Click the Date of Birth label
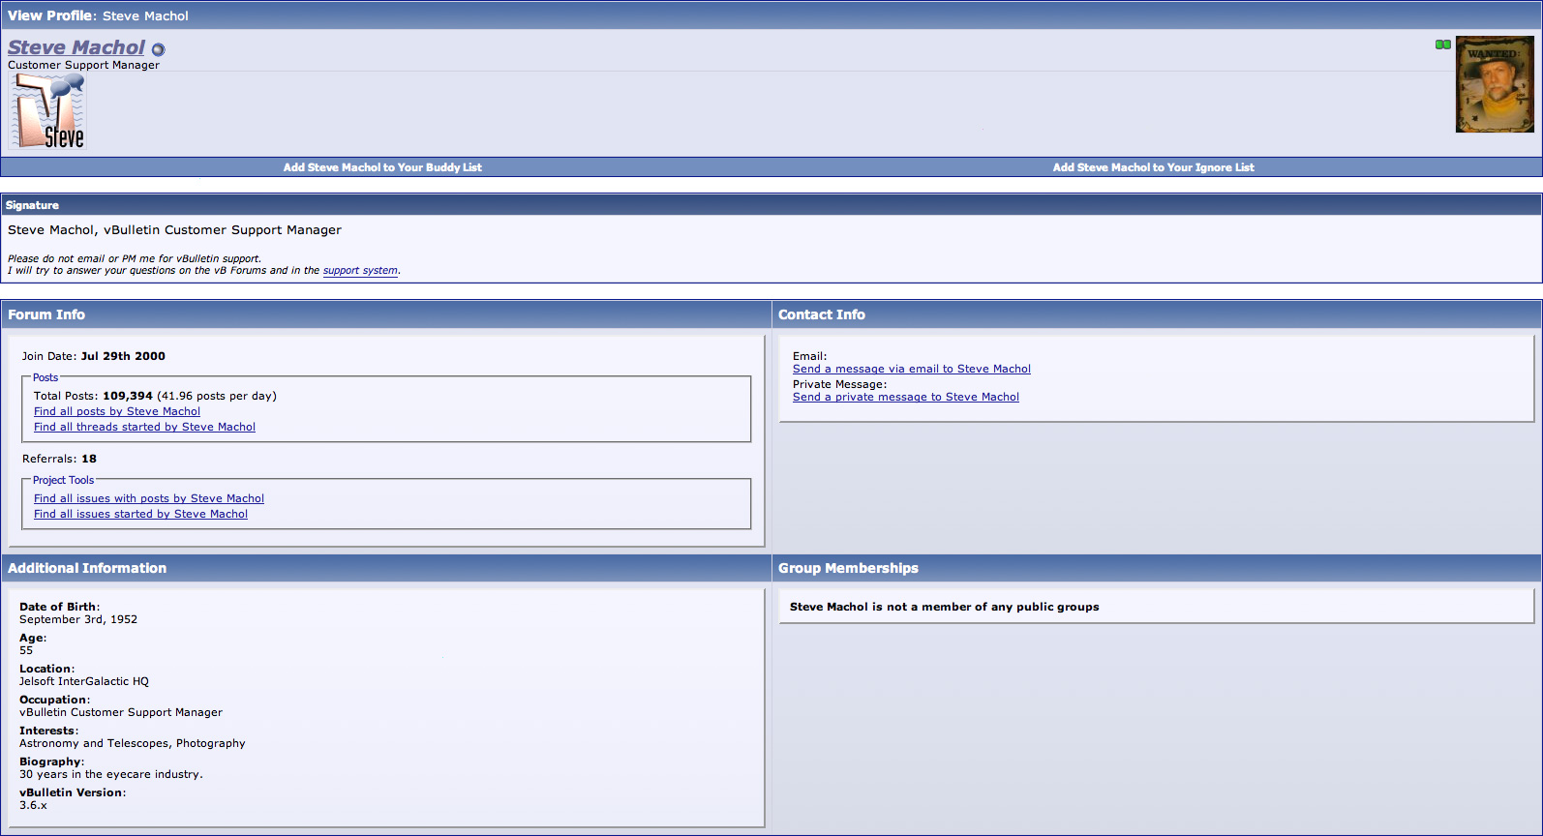The image size is (1543, 836). pos(59,607)
